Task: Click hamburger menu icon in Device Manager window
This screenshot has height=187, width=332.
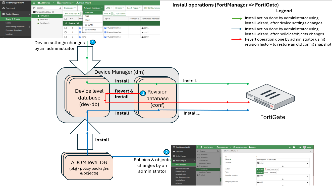Action: pyautogui.click(x=34, y=3)
